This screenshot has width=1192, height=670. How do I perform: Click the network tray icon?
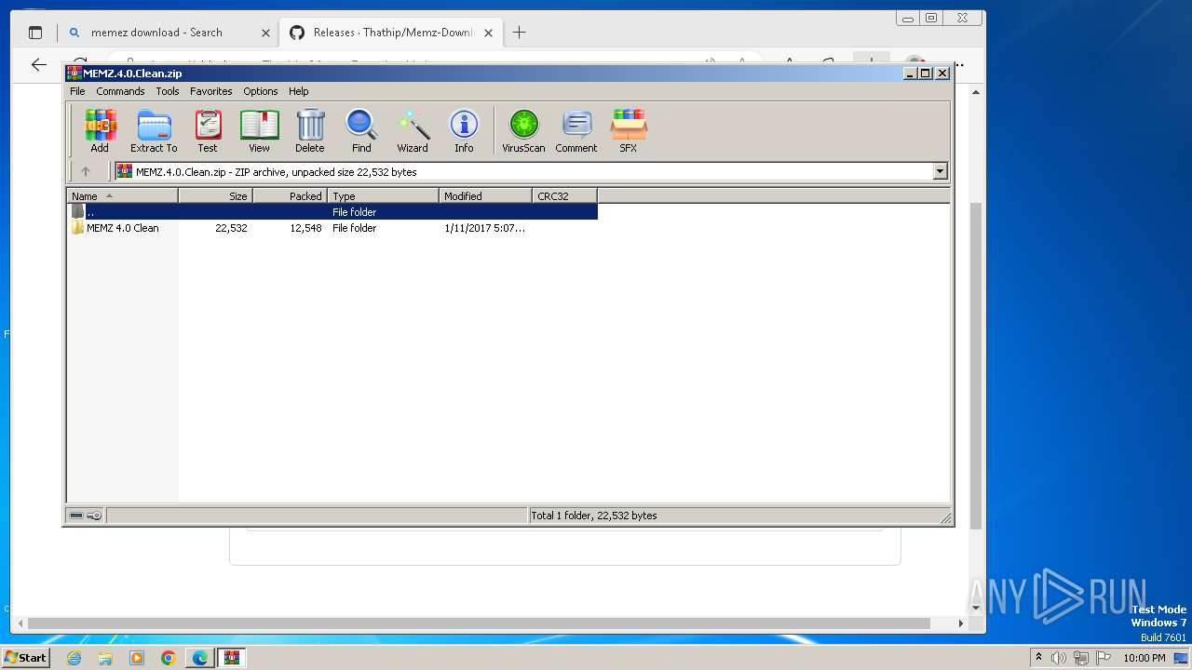(x=1081, y=658)
